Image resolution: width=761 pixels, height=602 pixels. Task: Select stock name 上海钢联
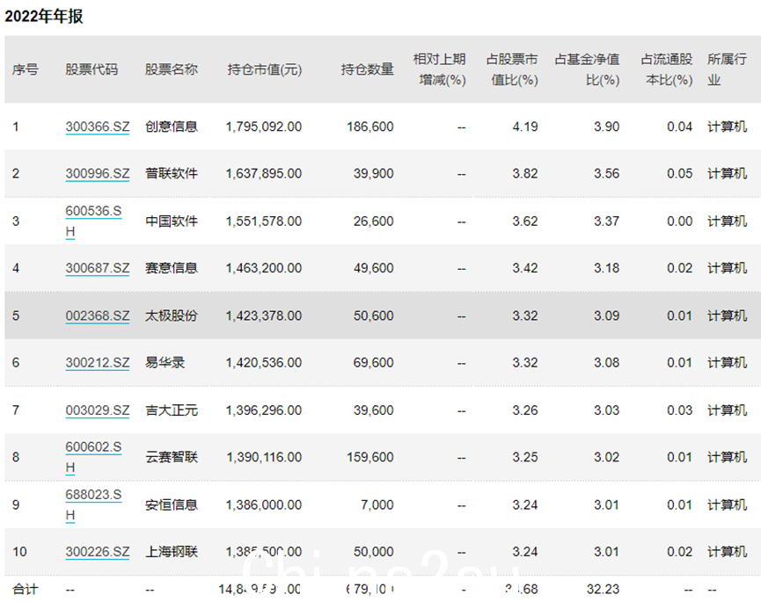[172, 552]
